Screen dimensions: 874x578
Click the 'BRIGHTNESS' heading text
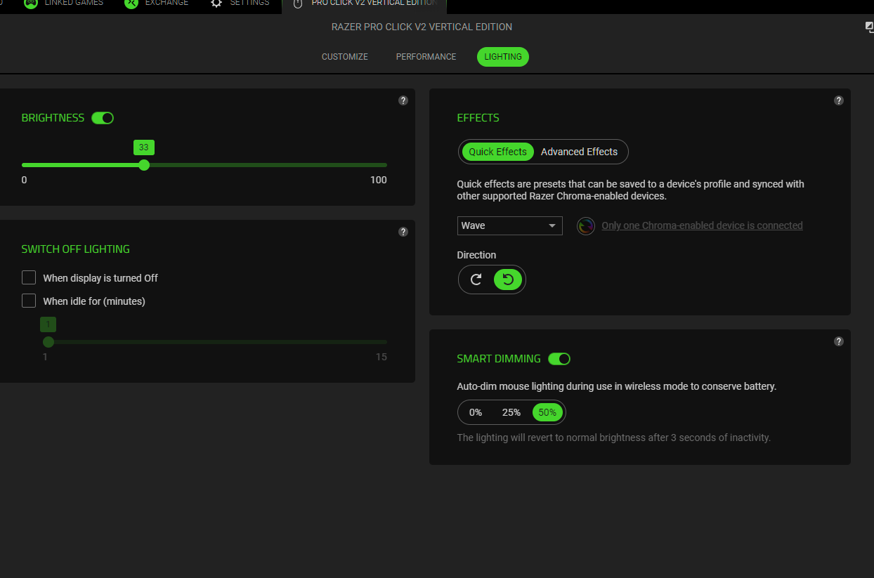click(x=53, y=118)
